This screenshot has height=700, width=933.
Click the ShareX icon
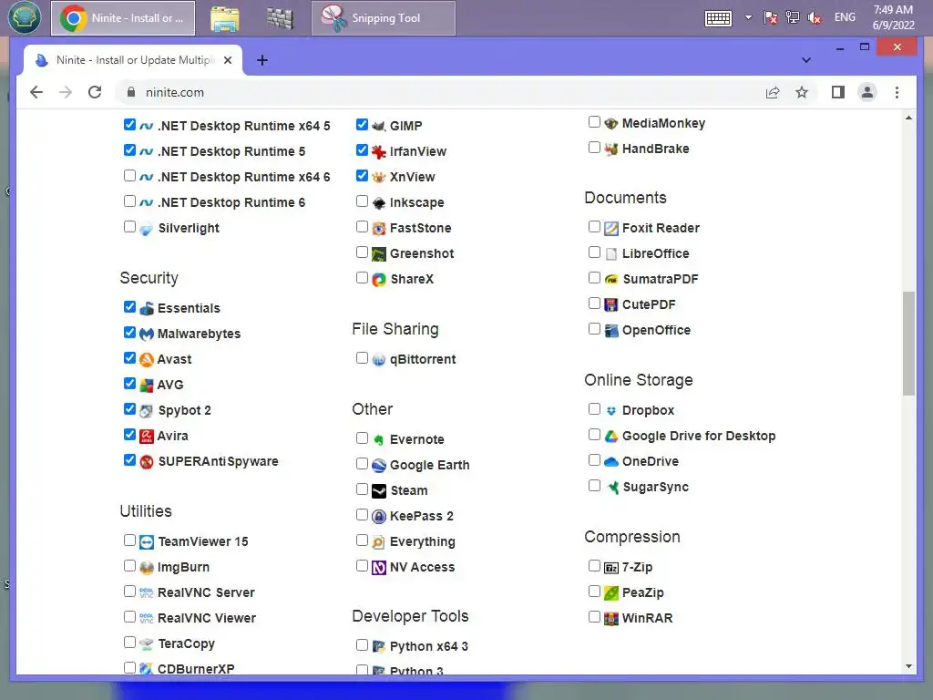pos(378,279)
